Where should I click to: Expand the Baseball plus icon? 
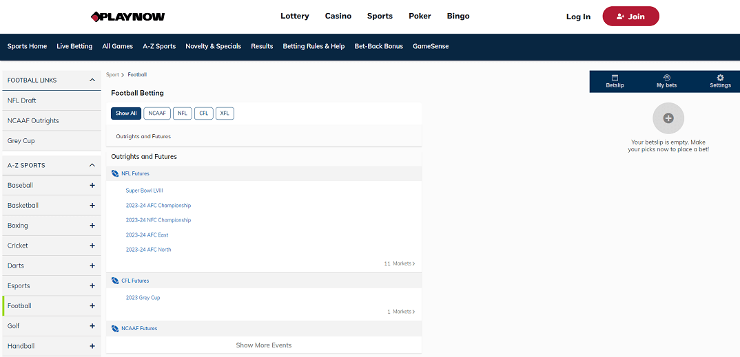(92, 186)
